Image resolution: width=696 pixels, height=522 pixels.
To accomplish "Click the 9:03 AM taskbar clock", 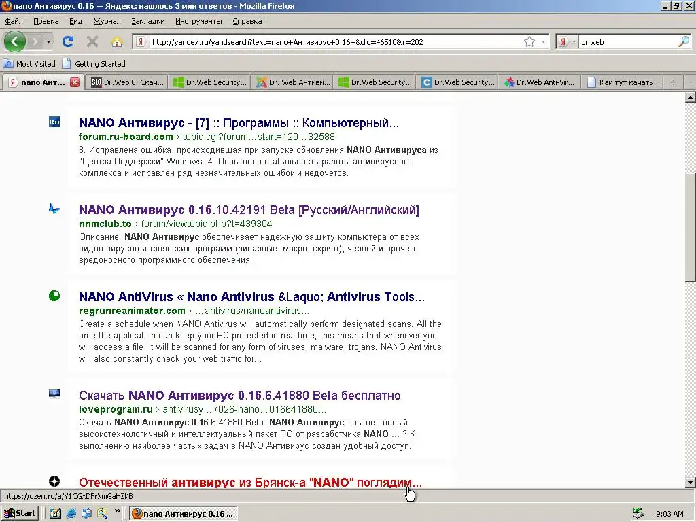I will (x=669, y=514).
